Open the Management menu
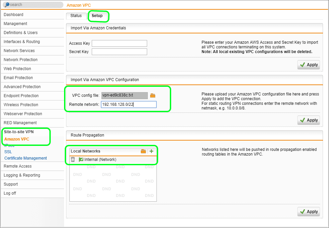 point(32,24)
